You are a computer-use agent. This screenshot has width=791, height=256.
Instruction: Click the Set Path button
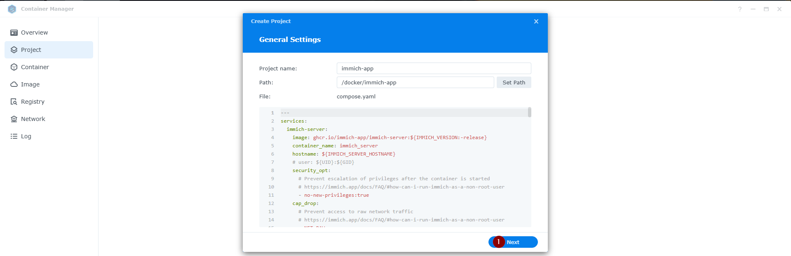point(514,82)
